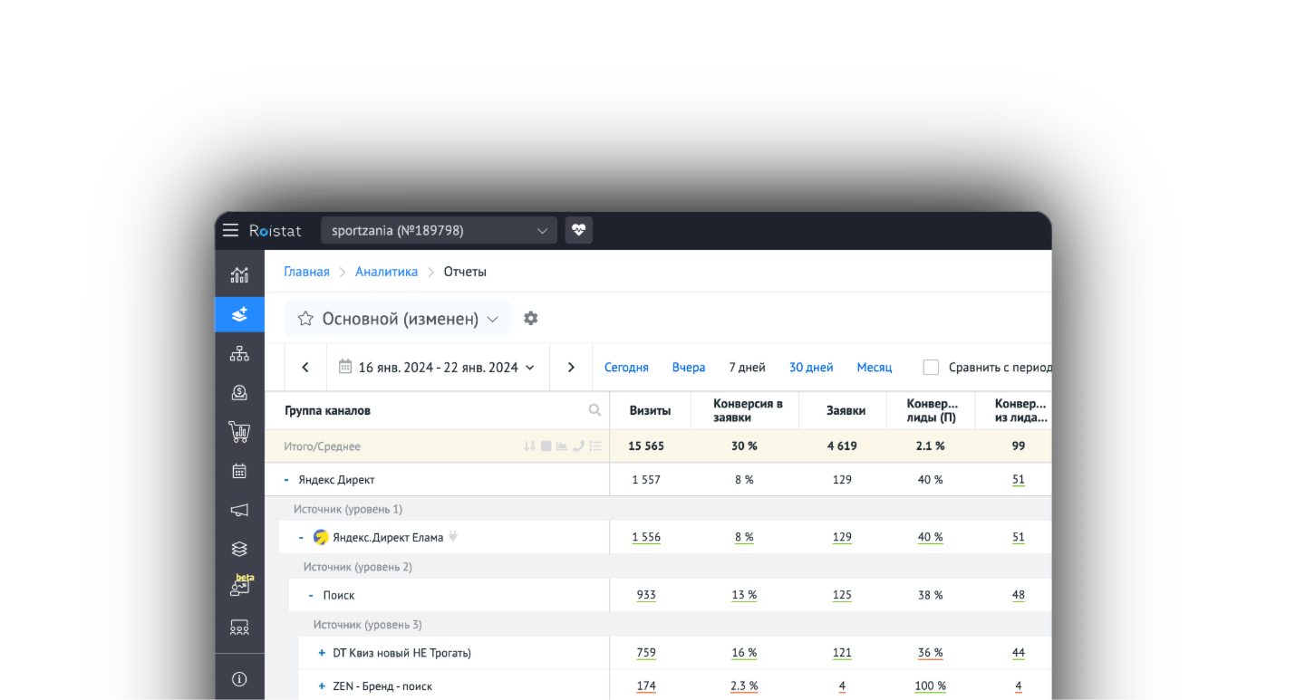This screenshot has height=700, width=1305.
Task: Collapse the Яндекс Директ group row
Action: pyautogui.click(x=286, y=480)
